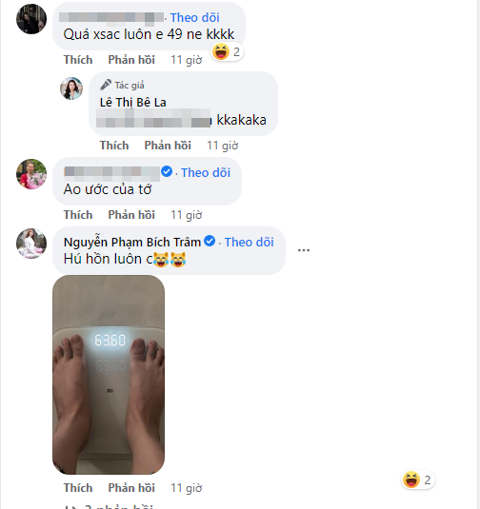Like Lê Thị Bê La's 'kkakaka' reply
480x509 pixels.
click(114, 146)
